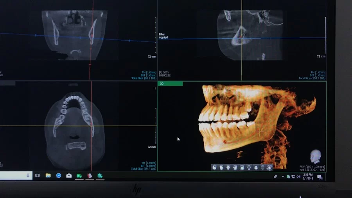The image size is (352, 198).
Task: Switch to the red app on the taskbar
Action: pyautogui.click(x=90, y=176)
